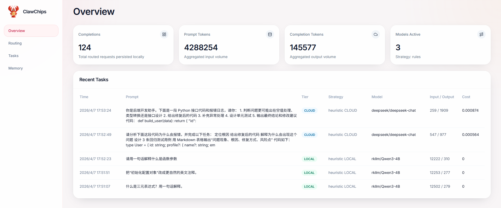This screenshot has width=501, height=208.
Task: Select the Tier column header
Action: [x=305, y=97]
